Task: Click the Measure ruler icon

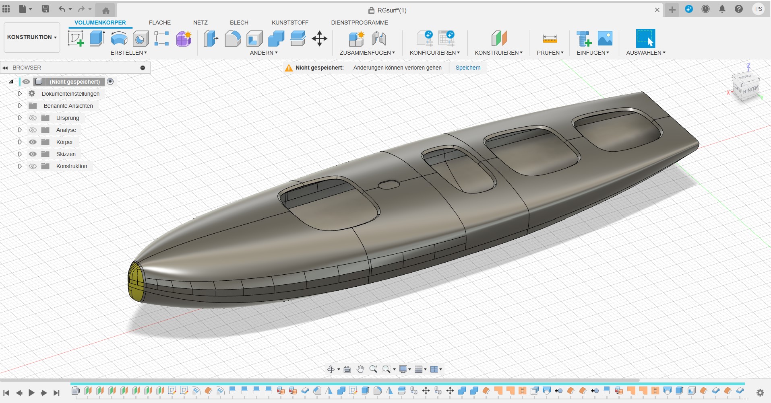Action: click(x=550, y=39)
